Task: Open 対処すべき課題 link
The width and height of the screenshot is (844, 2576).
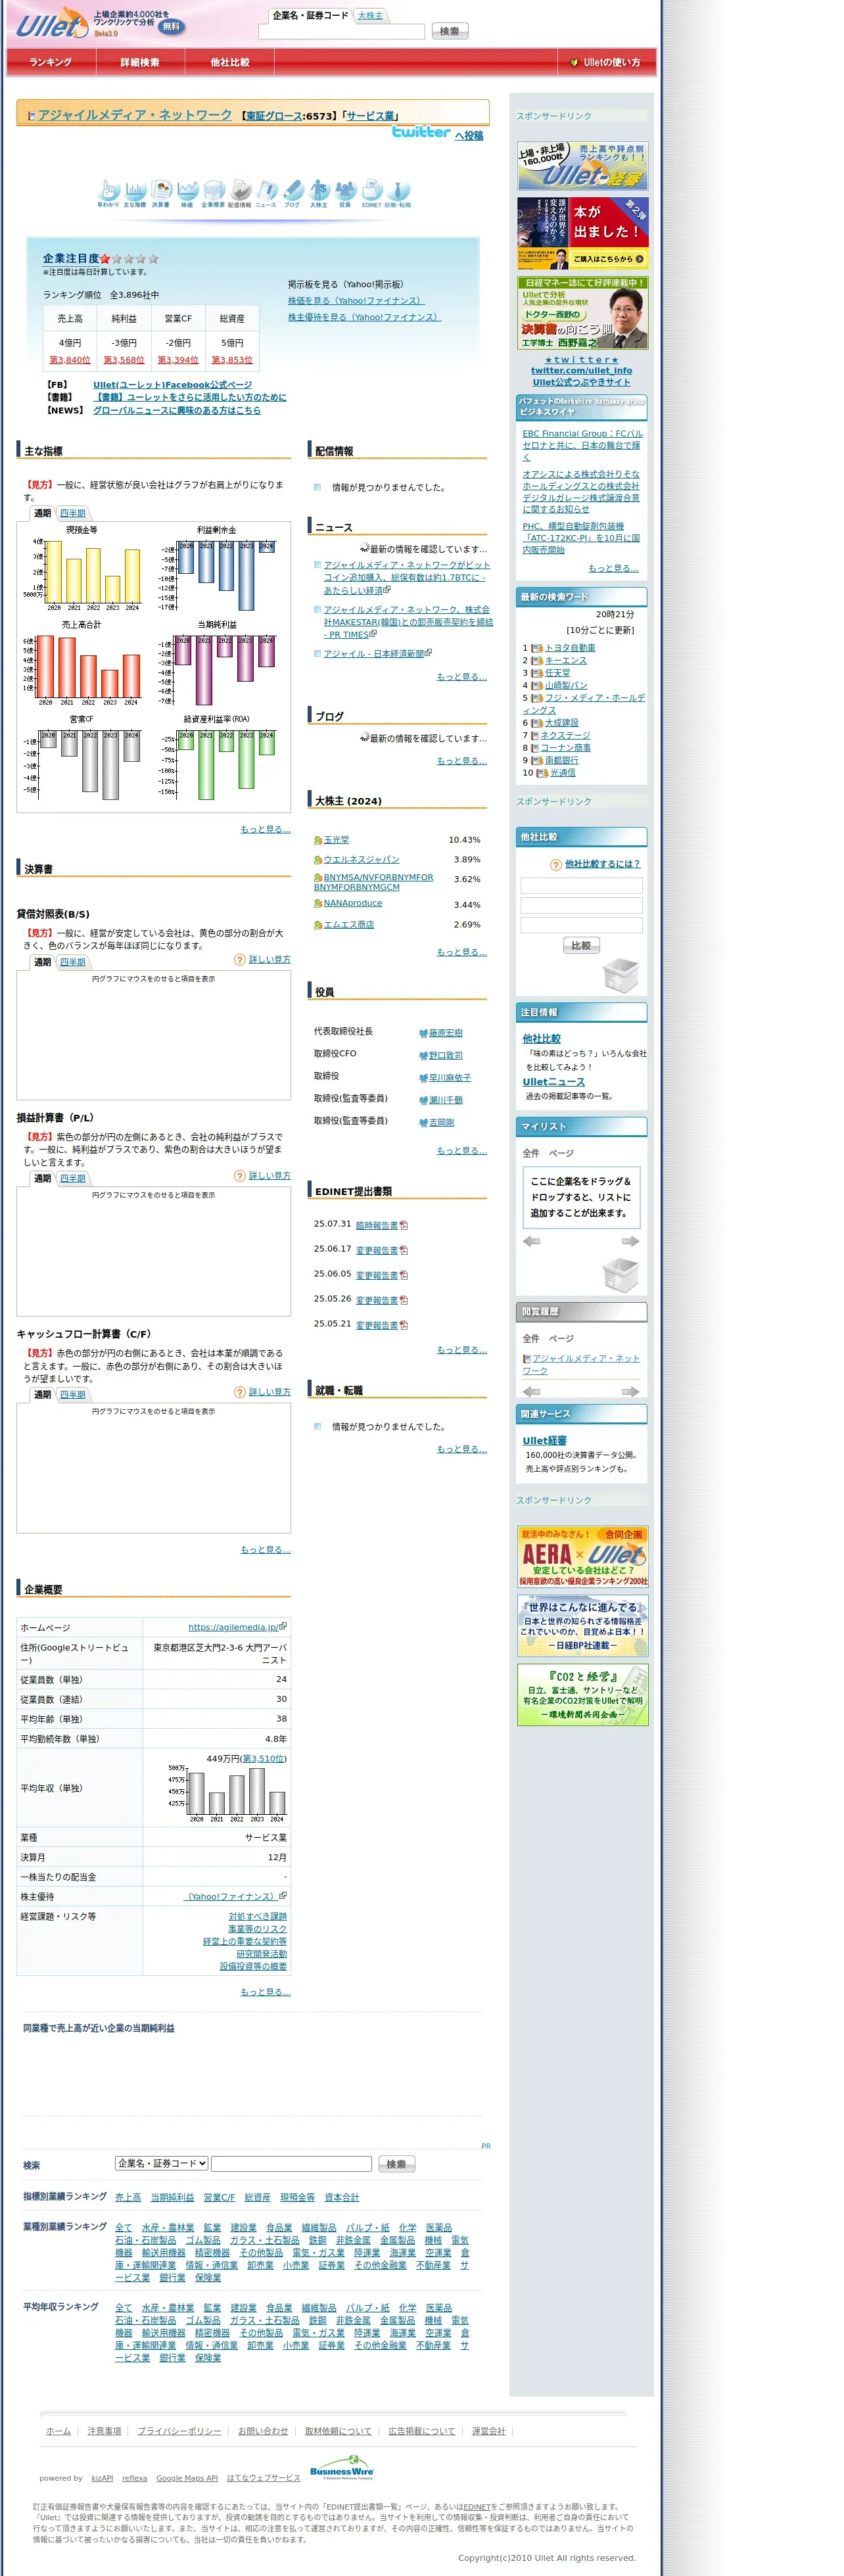Action: click(x=257, y=1917)
